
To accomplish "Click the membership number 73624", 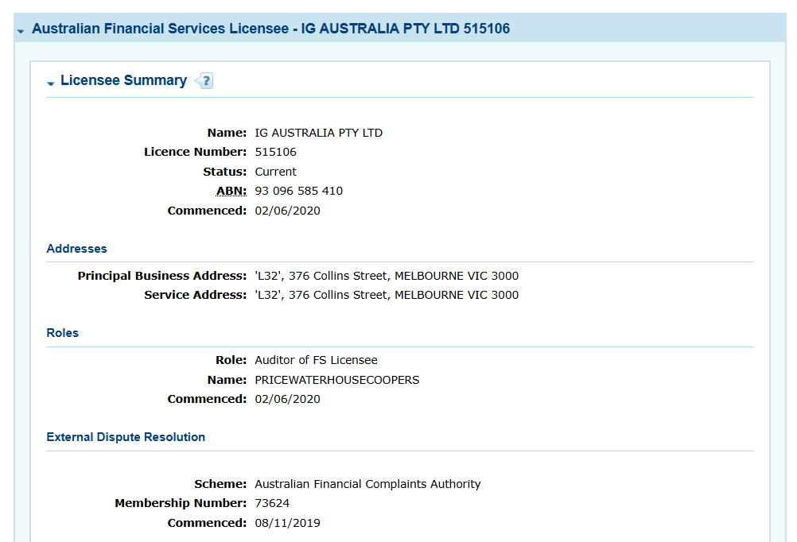I will click(272, 503).
